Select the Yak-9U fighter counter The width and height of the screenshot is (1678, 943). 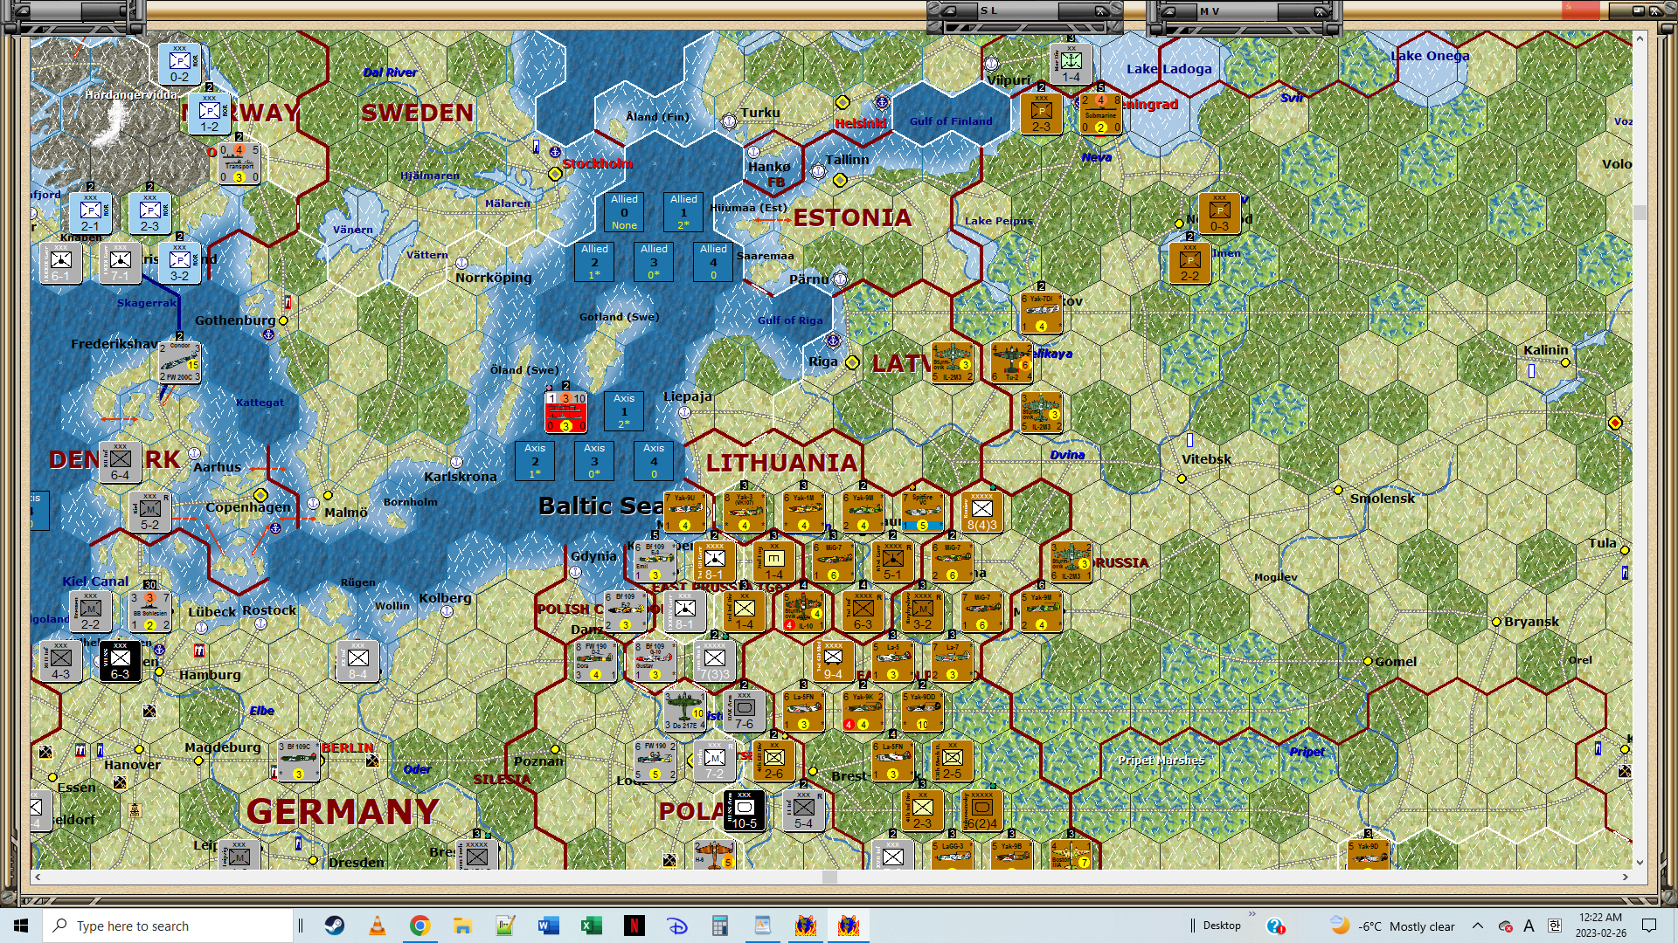tap(684, 512)
